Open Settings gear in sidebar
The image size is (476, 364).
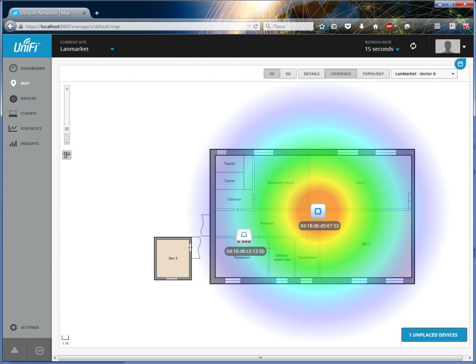coord(13,328)
